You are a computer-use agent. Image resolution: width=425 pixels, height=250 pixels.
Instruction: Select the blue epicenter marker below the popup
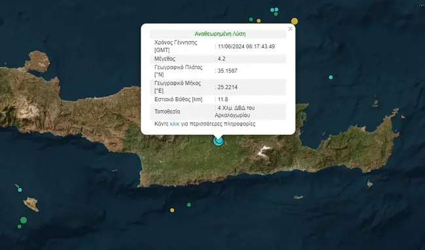(218, 141)
